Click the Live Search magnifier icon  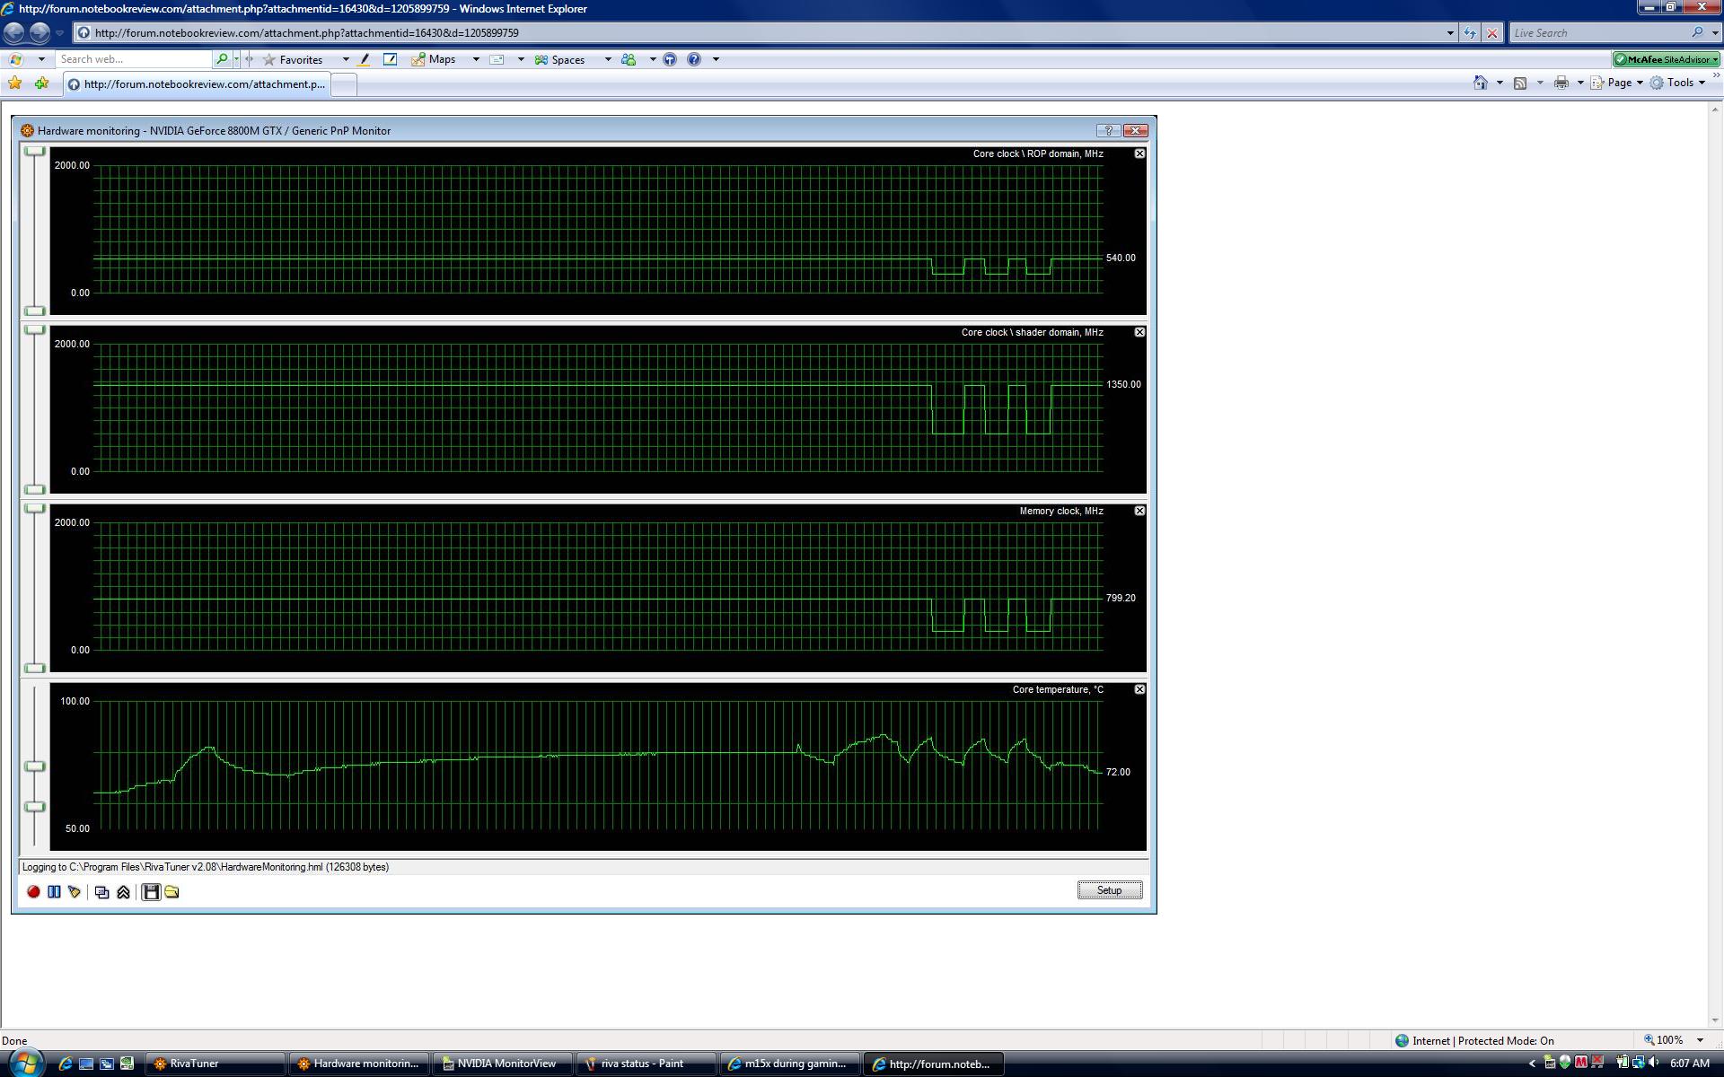(1697, 33)
